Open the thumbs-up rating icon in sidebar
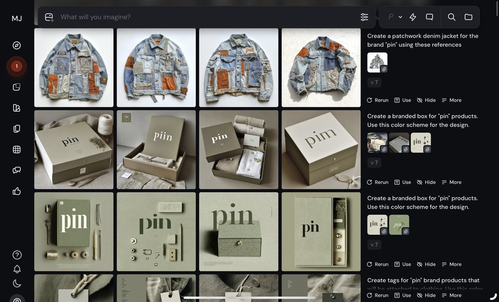Viewport: 499px width, 302px height. [17, 191]
